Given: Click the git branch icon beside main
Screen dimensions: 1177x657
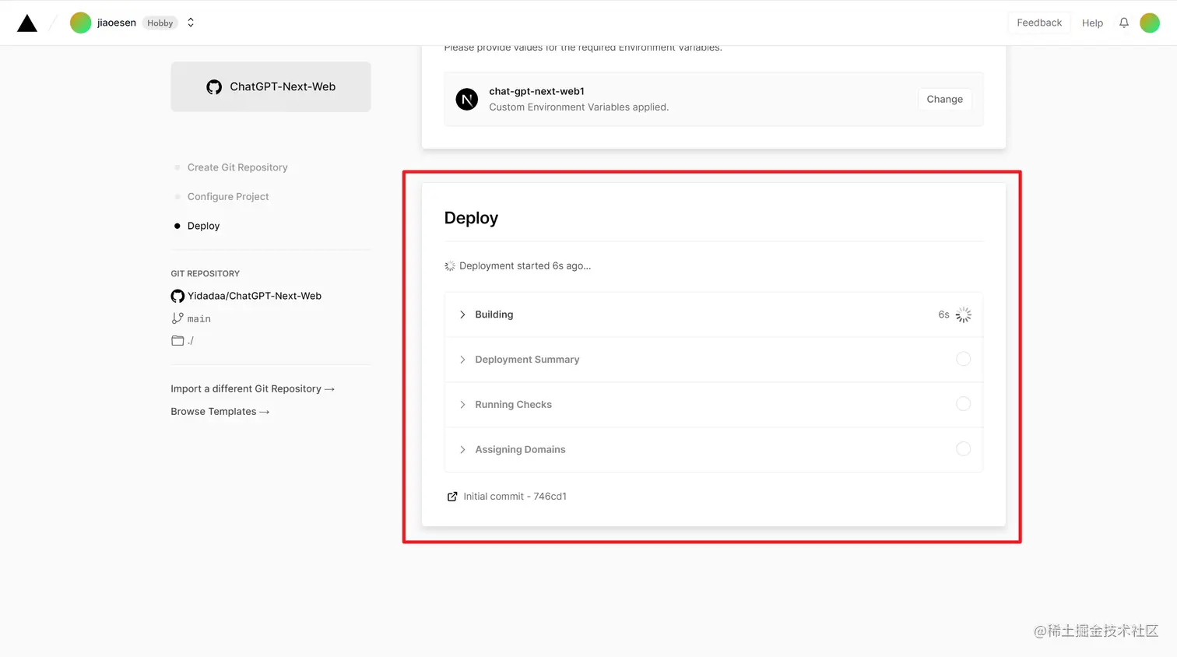Looking at the screenshot, I should coord(177,318).
